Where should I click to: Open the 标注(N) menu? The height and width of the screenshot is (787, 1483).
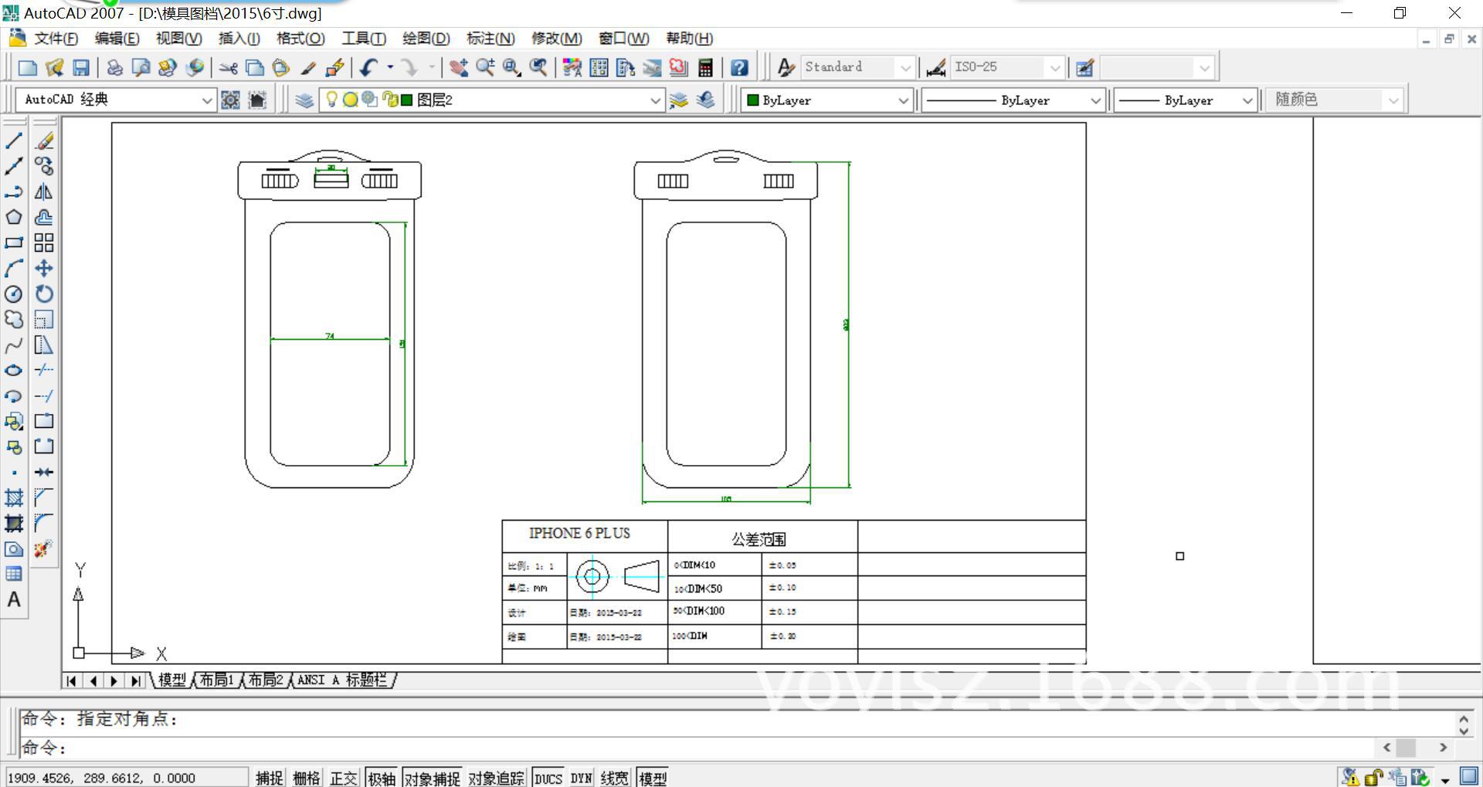(x=490, y=39)
